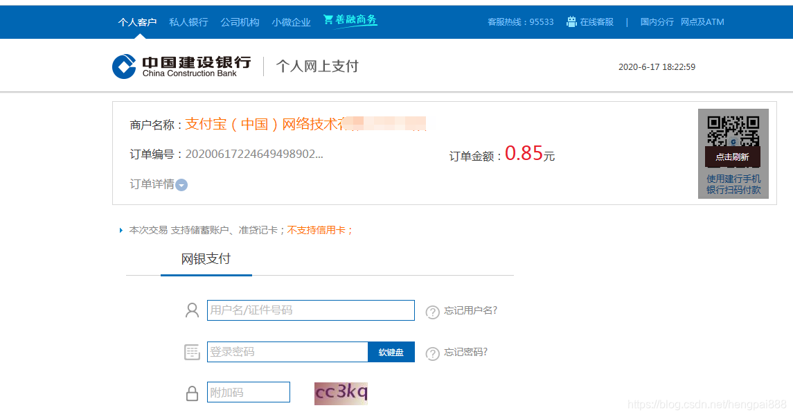Image resolution: width=793 pixels, height=417 pixels.
Task: Focus the 登录密码 input field
Action: click(287, 352)
